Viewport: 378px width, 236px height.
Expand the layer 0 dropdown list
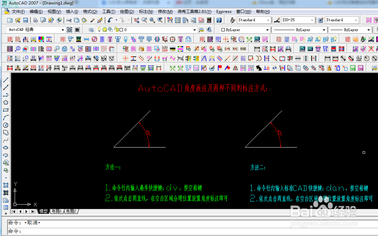coord(194,30)
